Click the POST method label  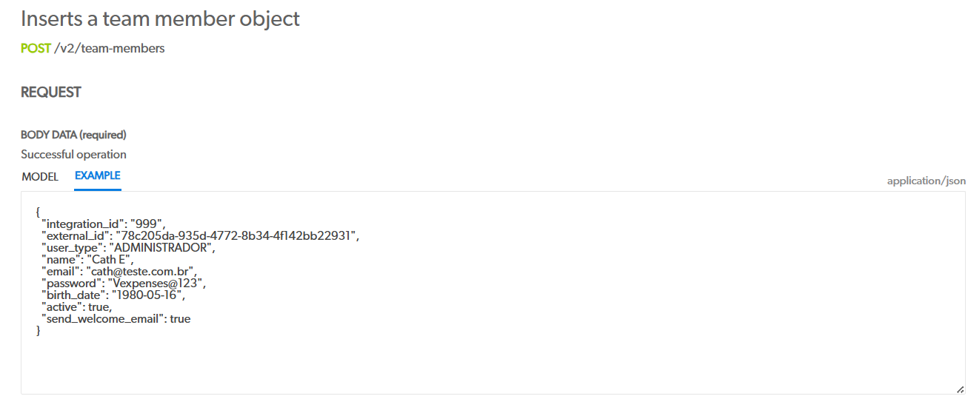(x=36, y=48)
